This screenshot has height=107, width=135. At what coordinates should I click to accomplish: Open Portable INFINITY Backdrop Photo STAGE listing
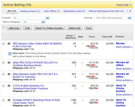(x=36, y=101)
